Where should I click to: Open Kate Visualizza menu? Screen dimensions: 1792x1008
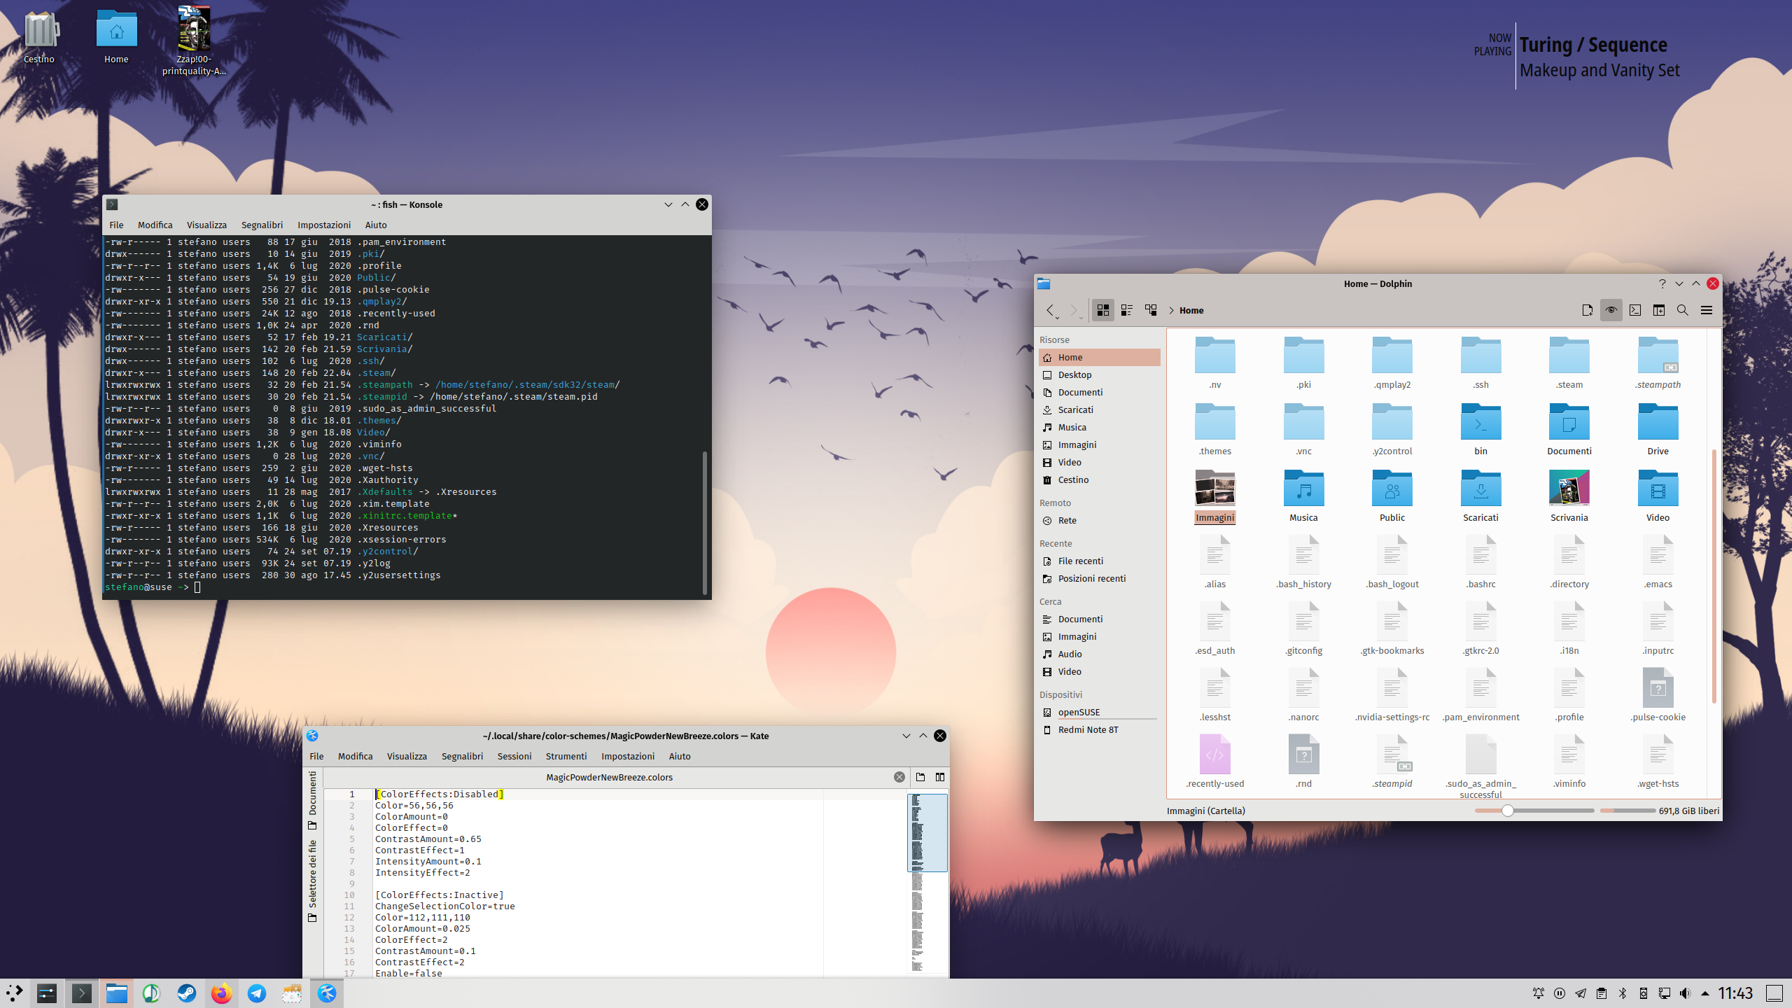[x=407, y=756]
